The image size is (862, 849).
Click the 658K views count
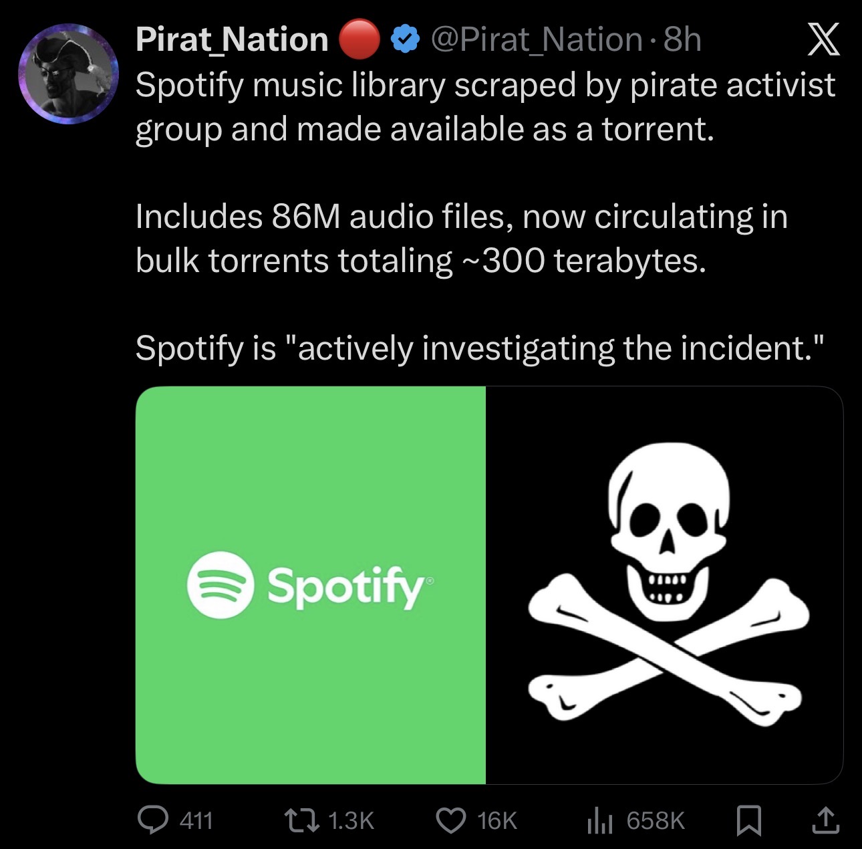tap(656, 820)
